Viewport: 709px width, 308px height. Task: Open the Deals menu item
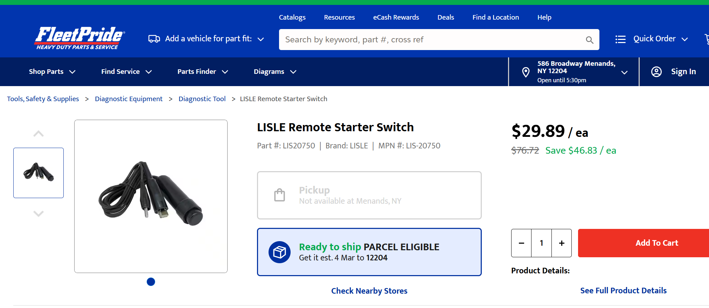point(446,17)
